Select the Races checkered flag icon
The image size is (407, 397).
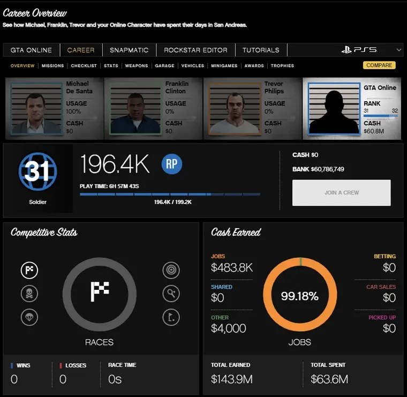point(29,270)
